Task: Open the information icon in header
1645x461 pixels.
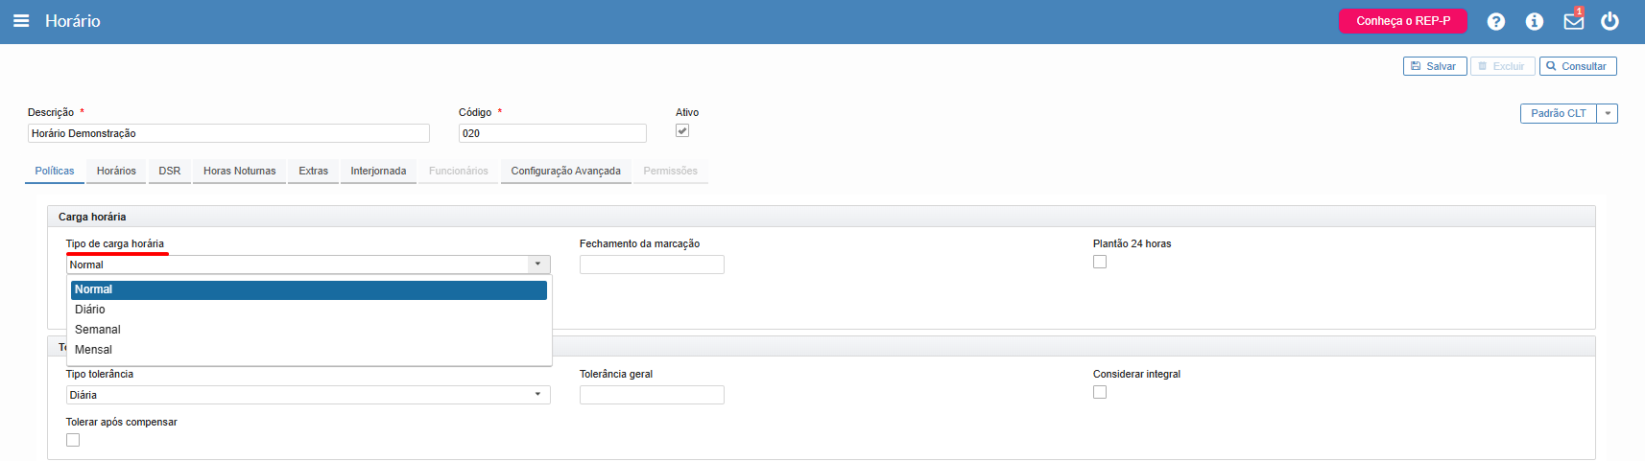Action: click(1534, 21)
